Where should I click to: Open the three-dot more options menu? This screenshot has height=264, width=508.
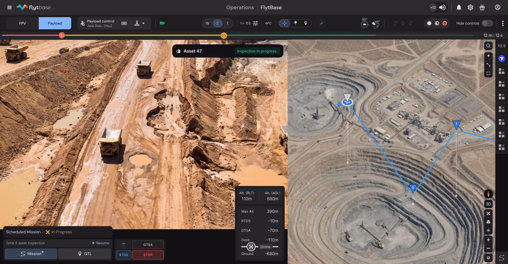tap(503, 23)
